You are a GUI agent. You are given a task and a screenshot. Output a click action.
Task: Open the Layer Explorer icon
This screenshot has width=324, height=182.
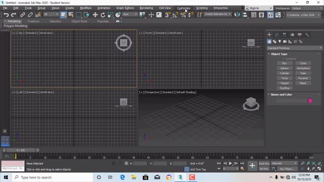click(x=261, y=15)
